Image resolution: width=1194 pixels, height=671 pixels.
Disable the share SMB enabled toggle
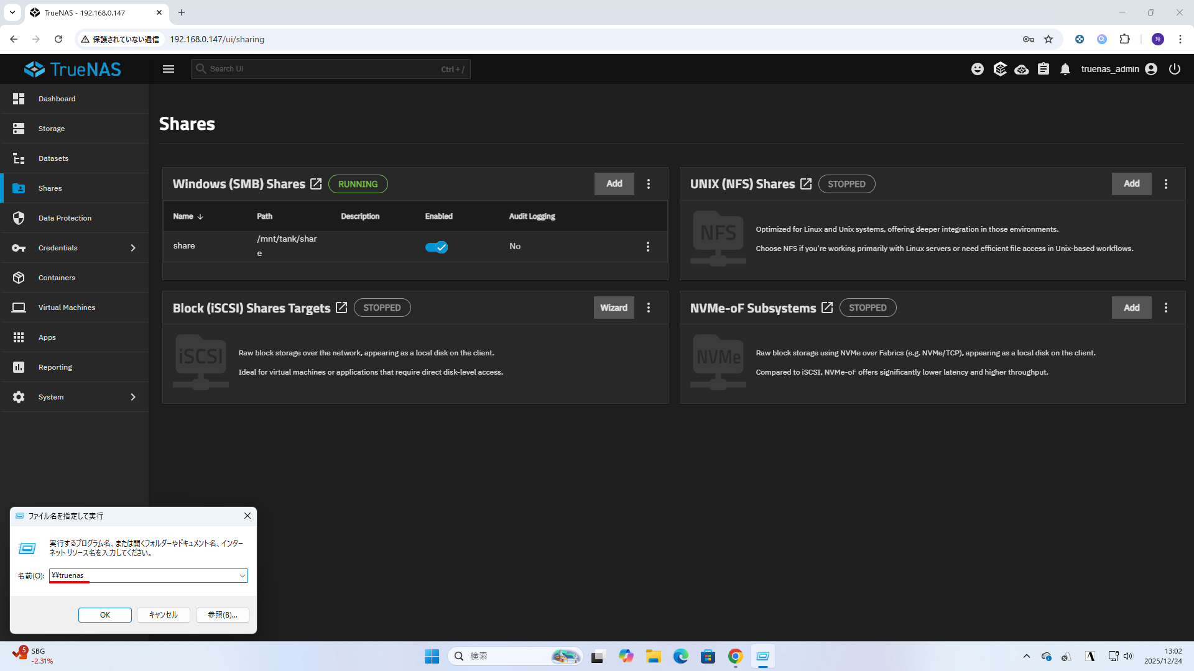point(436,247)
